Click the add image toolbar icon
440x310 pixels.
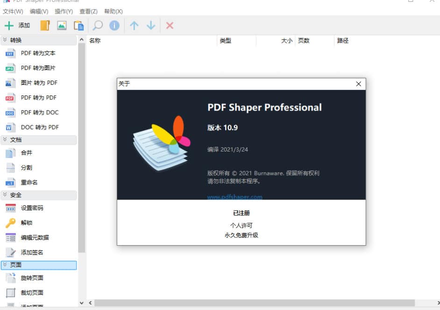[x=62, y=26]
